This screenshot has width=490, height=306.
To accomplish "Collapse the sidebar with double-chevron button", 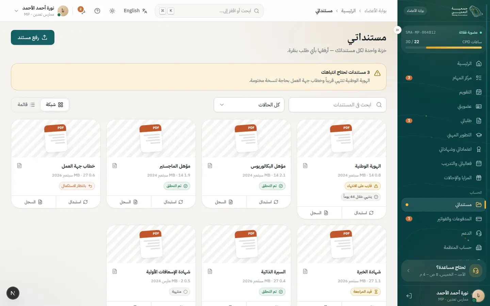I will point(397,30).
